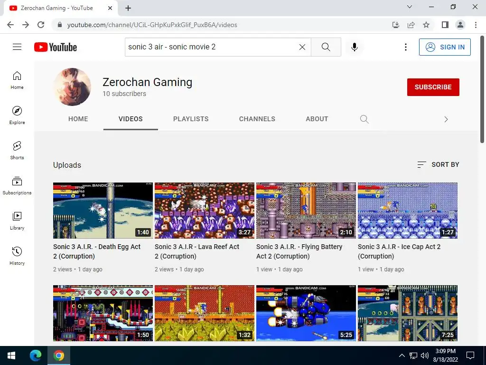Clear the search box with the X icon

click(x=302, y=47)
